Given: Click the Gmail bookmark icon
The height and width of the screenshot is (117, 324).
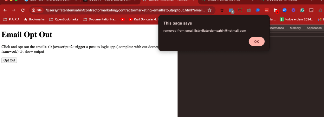Looking at the screenshot, I should click(319, 19).
